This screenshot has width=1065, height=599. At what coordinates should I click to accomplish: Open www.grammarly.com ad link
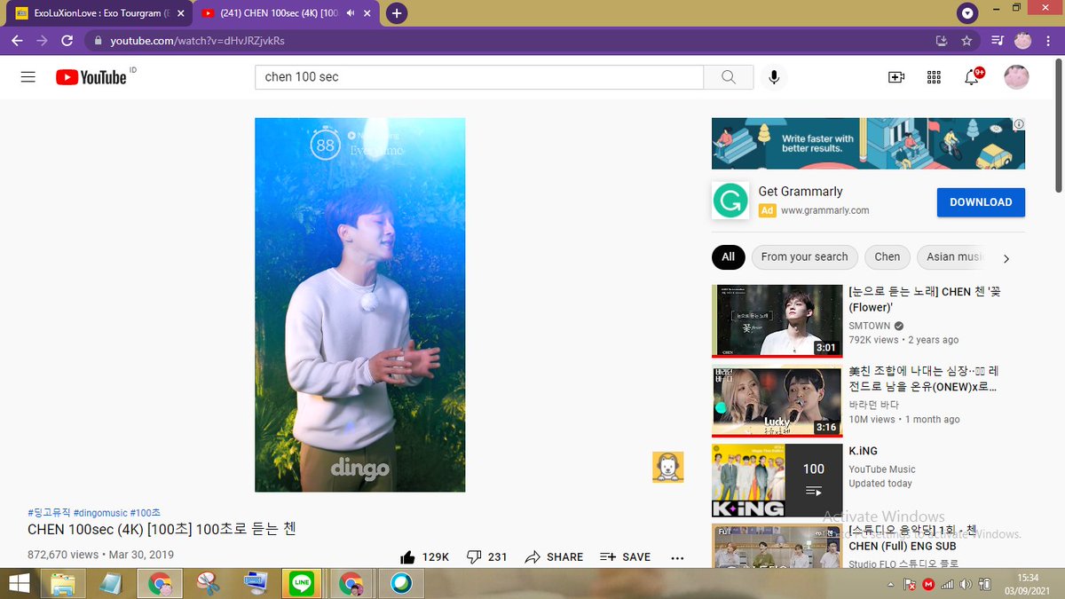click(825, 210)
